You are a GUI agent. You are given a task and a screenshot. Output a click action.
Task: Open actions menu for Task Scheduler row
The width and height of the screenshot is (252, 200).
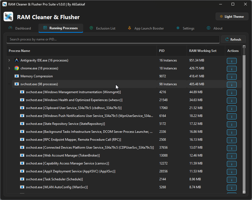tap(232, 180)
